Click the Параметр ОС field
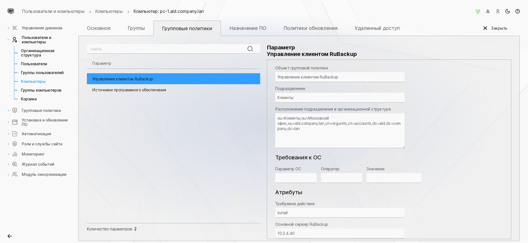528x243 pixels. [296, 178]
